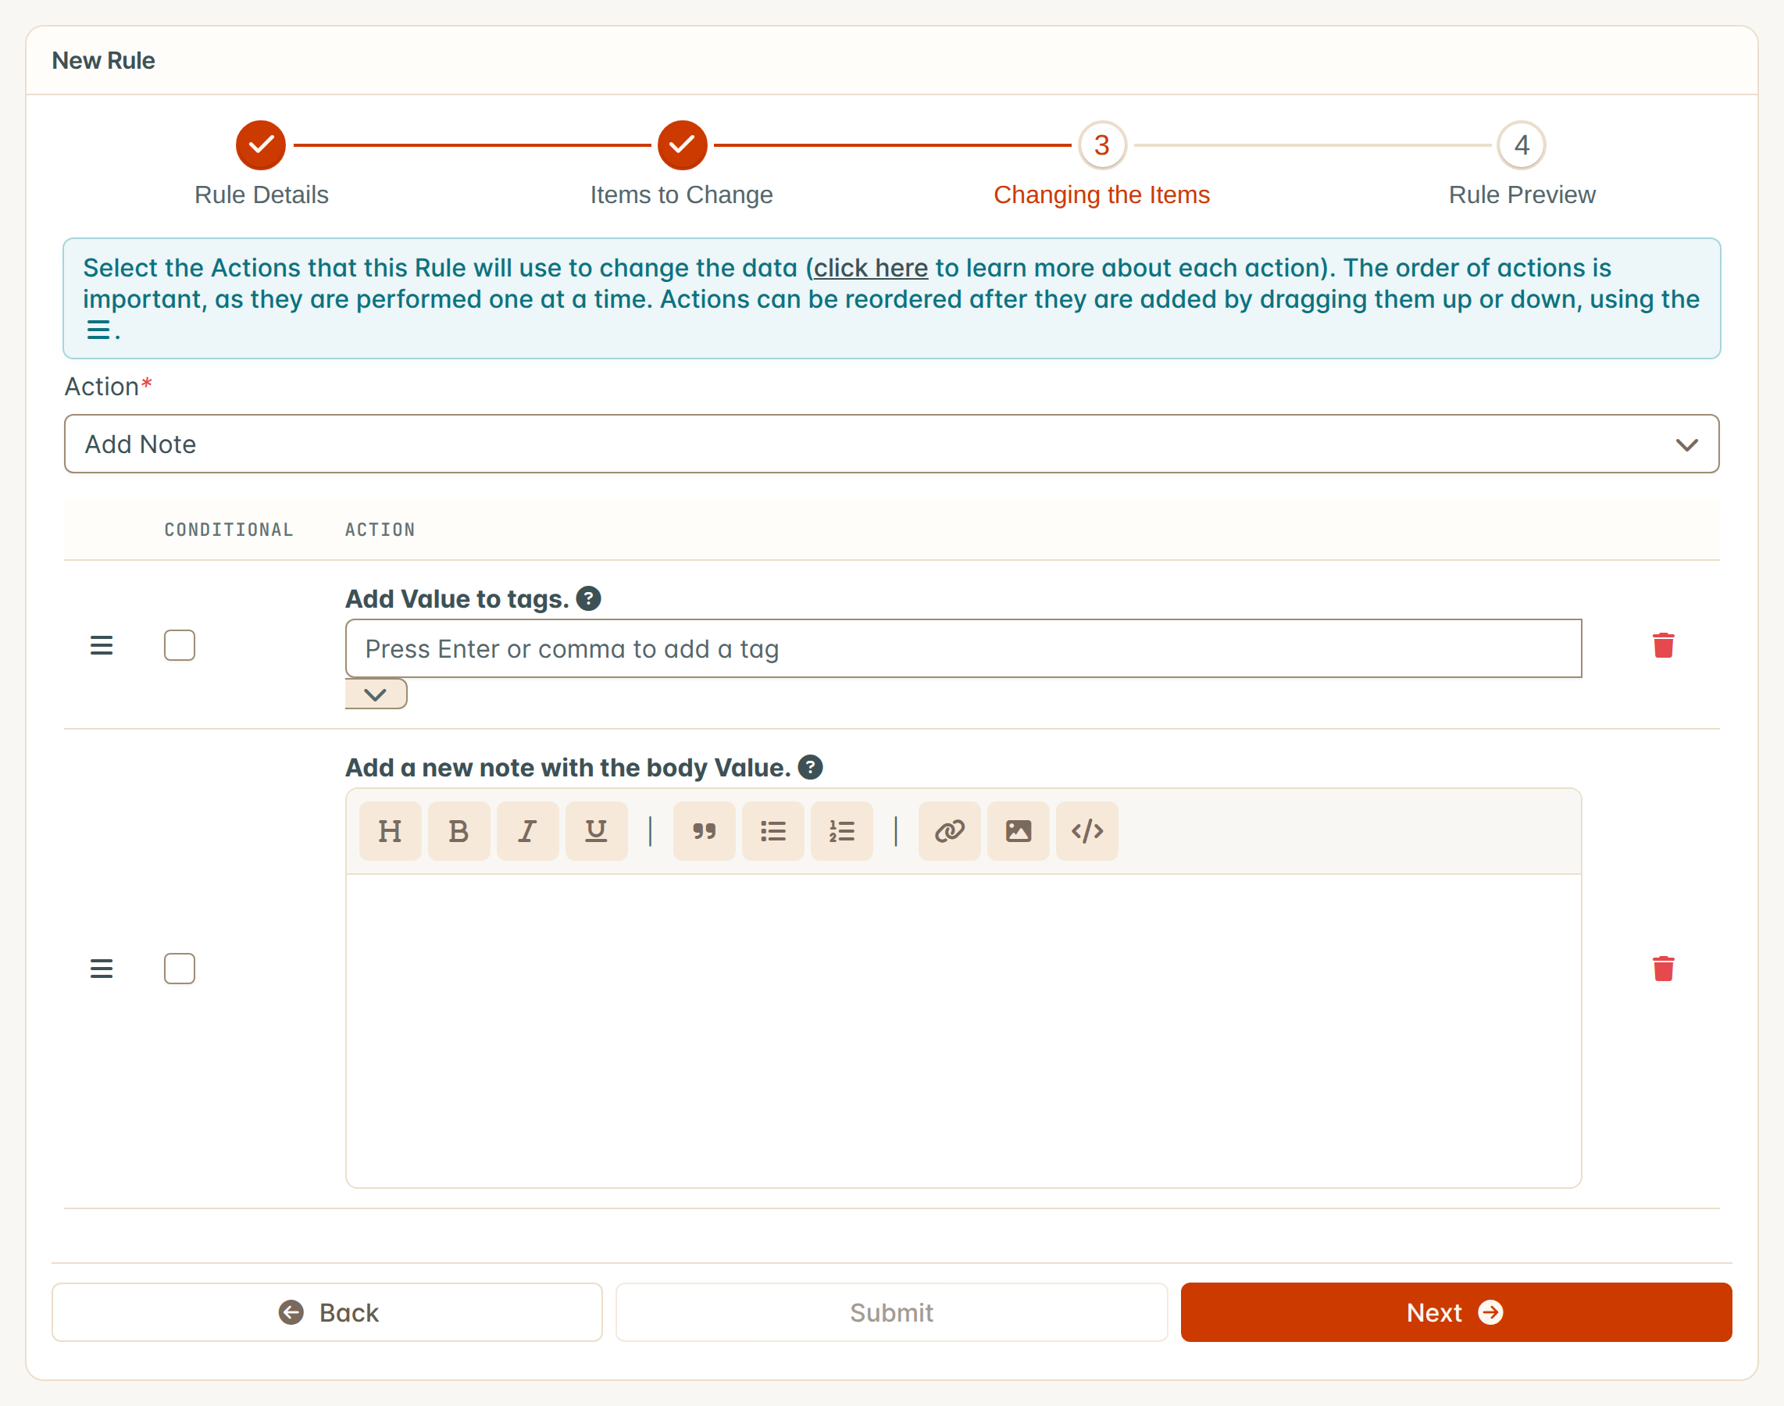Insert a numbered list in the note
Image resolution: width=1784 pixels, height=1406 pixels.
(841, 830)
